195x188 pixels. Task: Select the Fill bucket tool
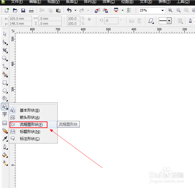(x=5, y=155)
